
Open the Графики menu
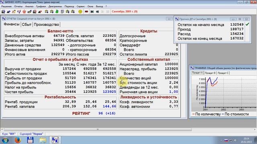coord(41,6)
